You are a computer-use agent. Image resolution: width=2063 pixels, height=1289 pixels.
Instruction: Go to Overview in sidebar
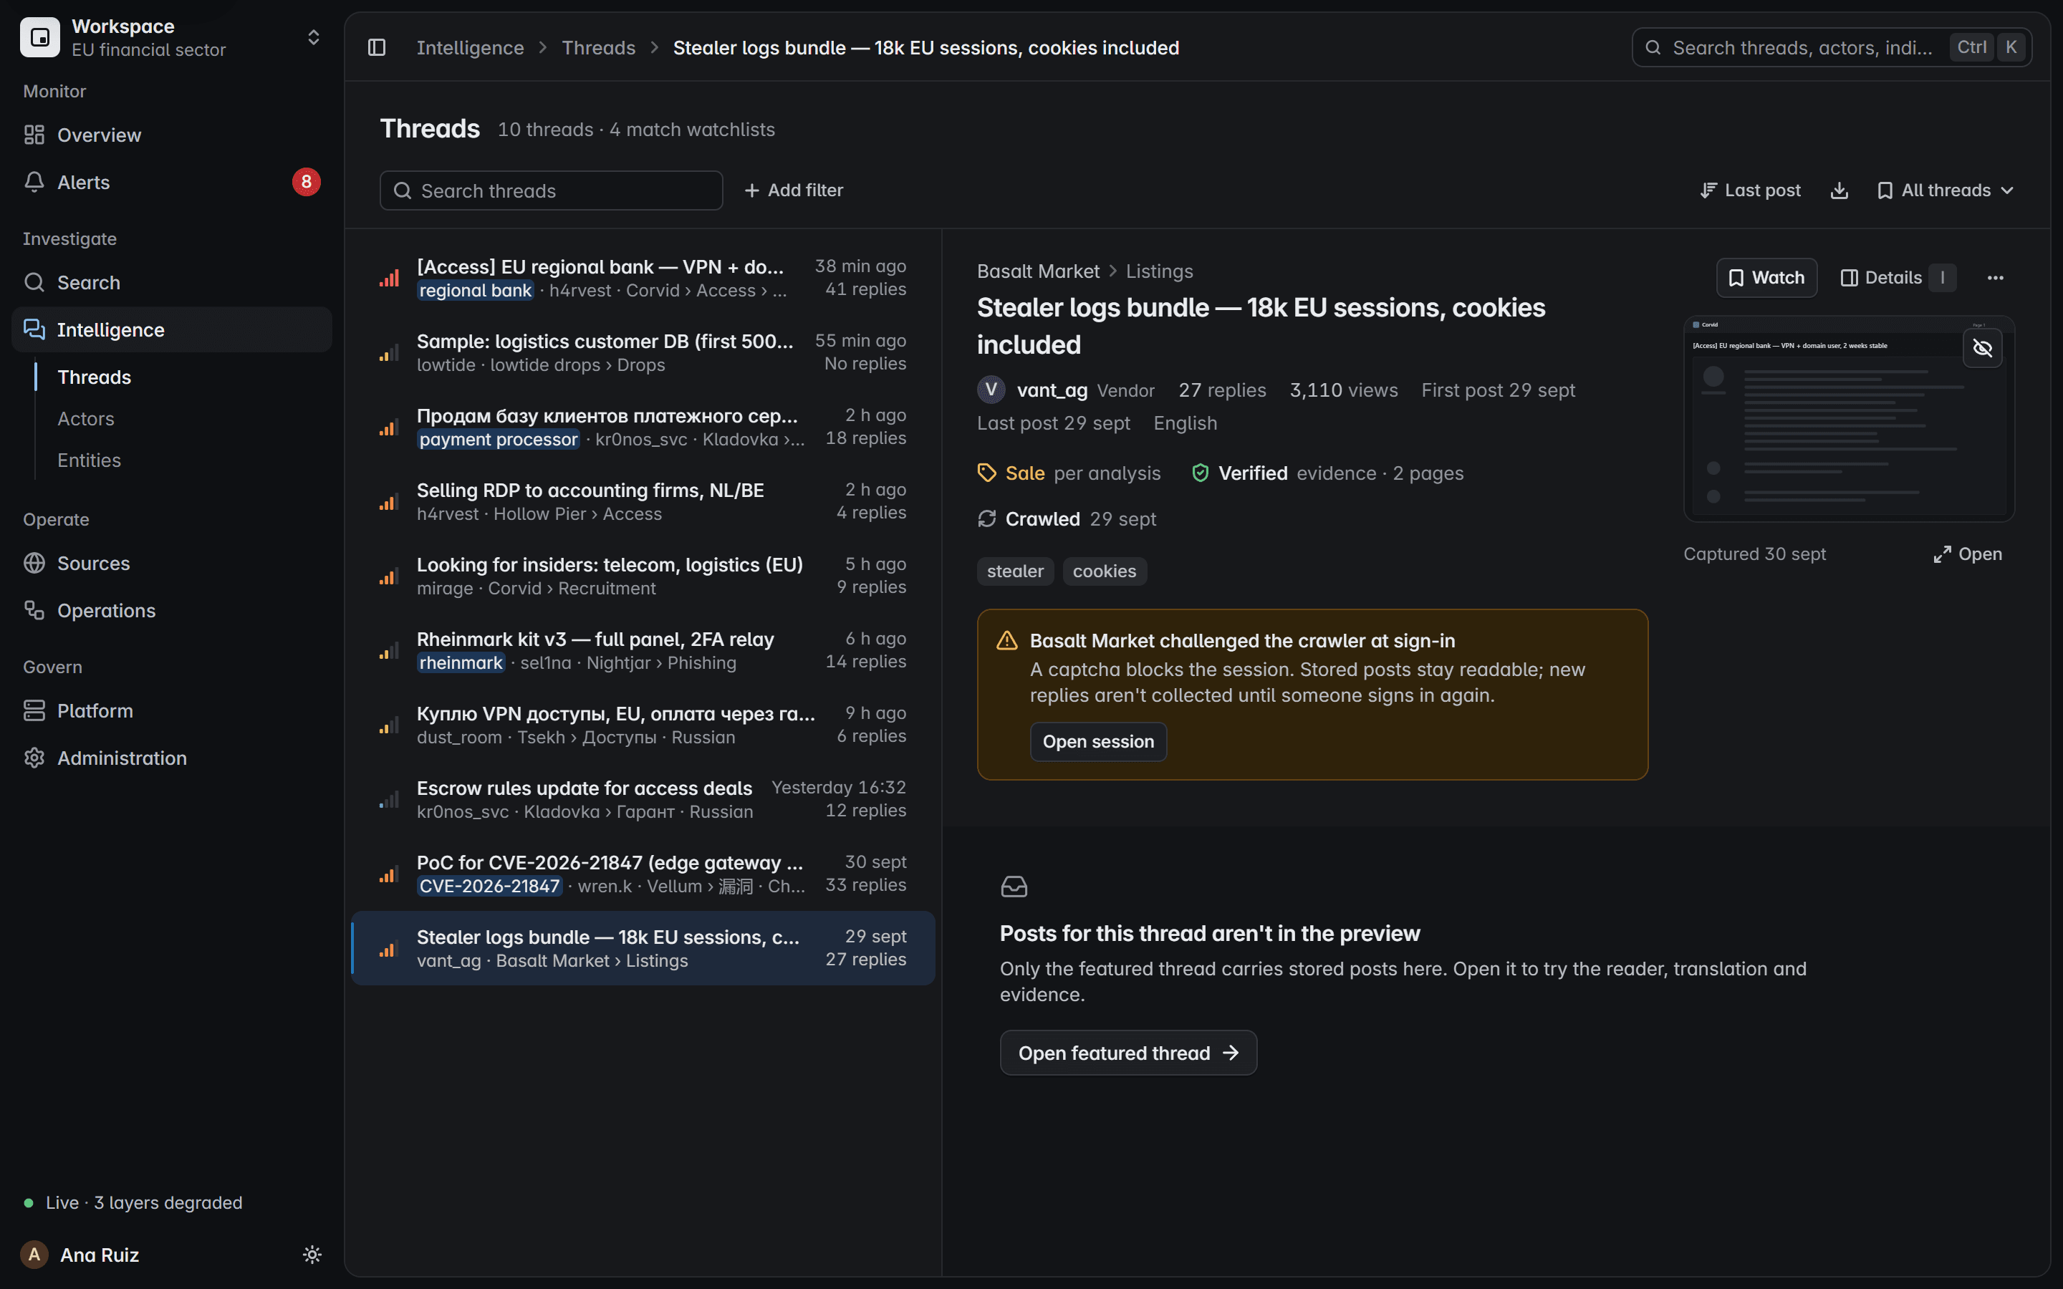170,135
